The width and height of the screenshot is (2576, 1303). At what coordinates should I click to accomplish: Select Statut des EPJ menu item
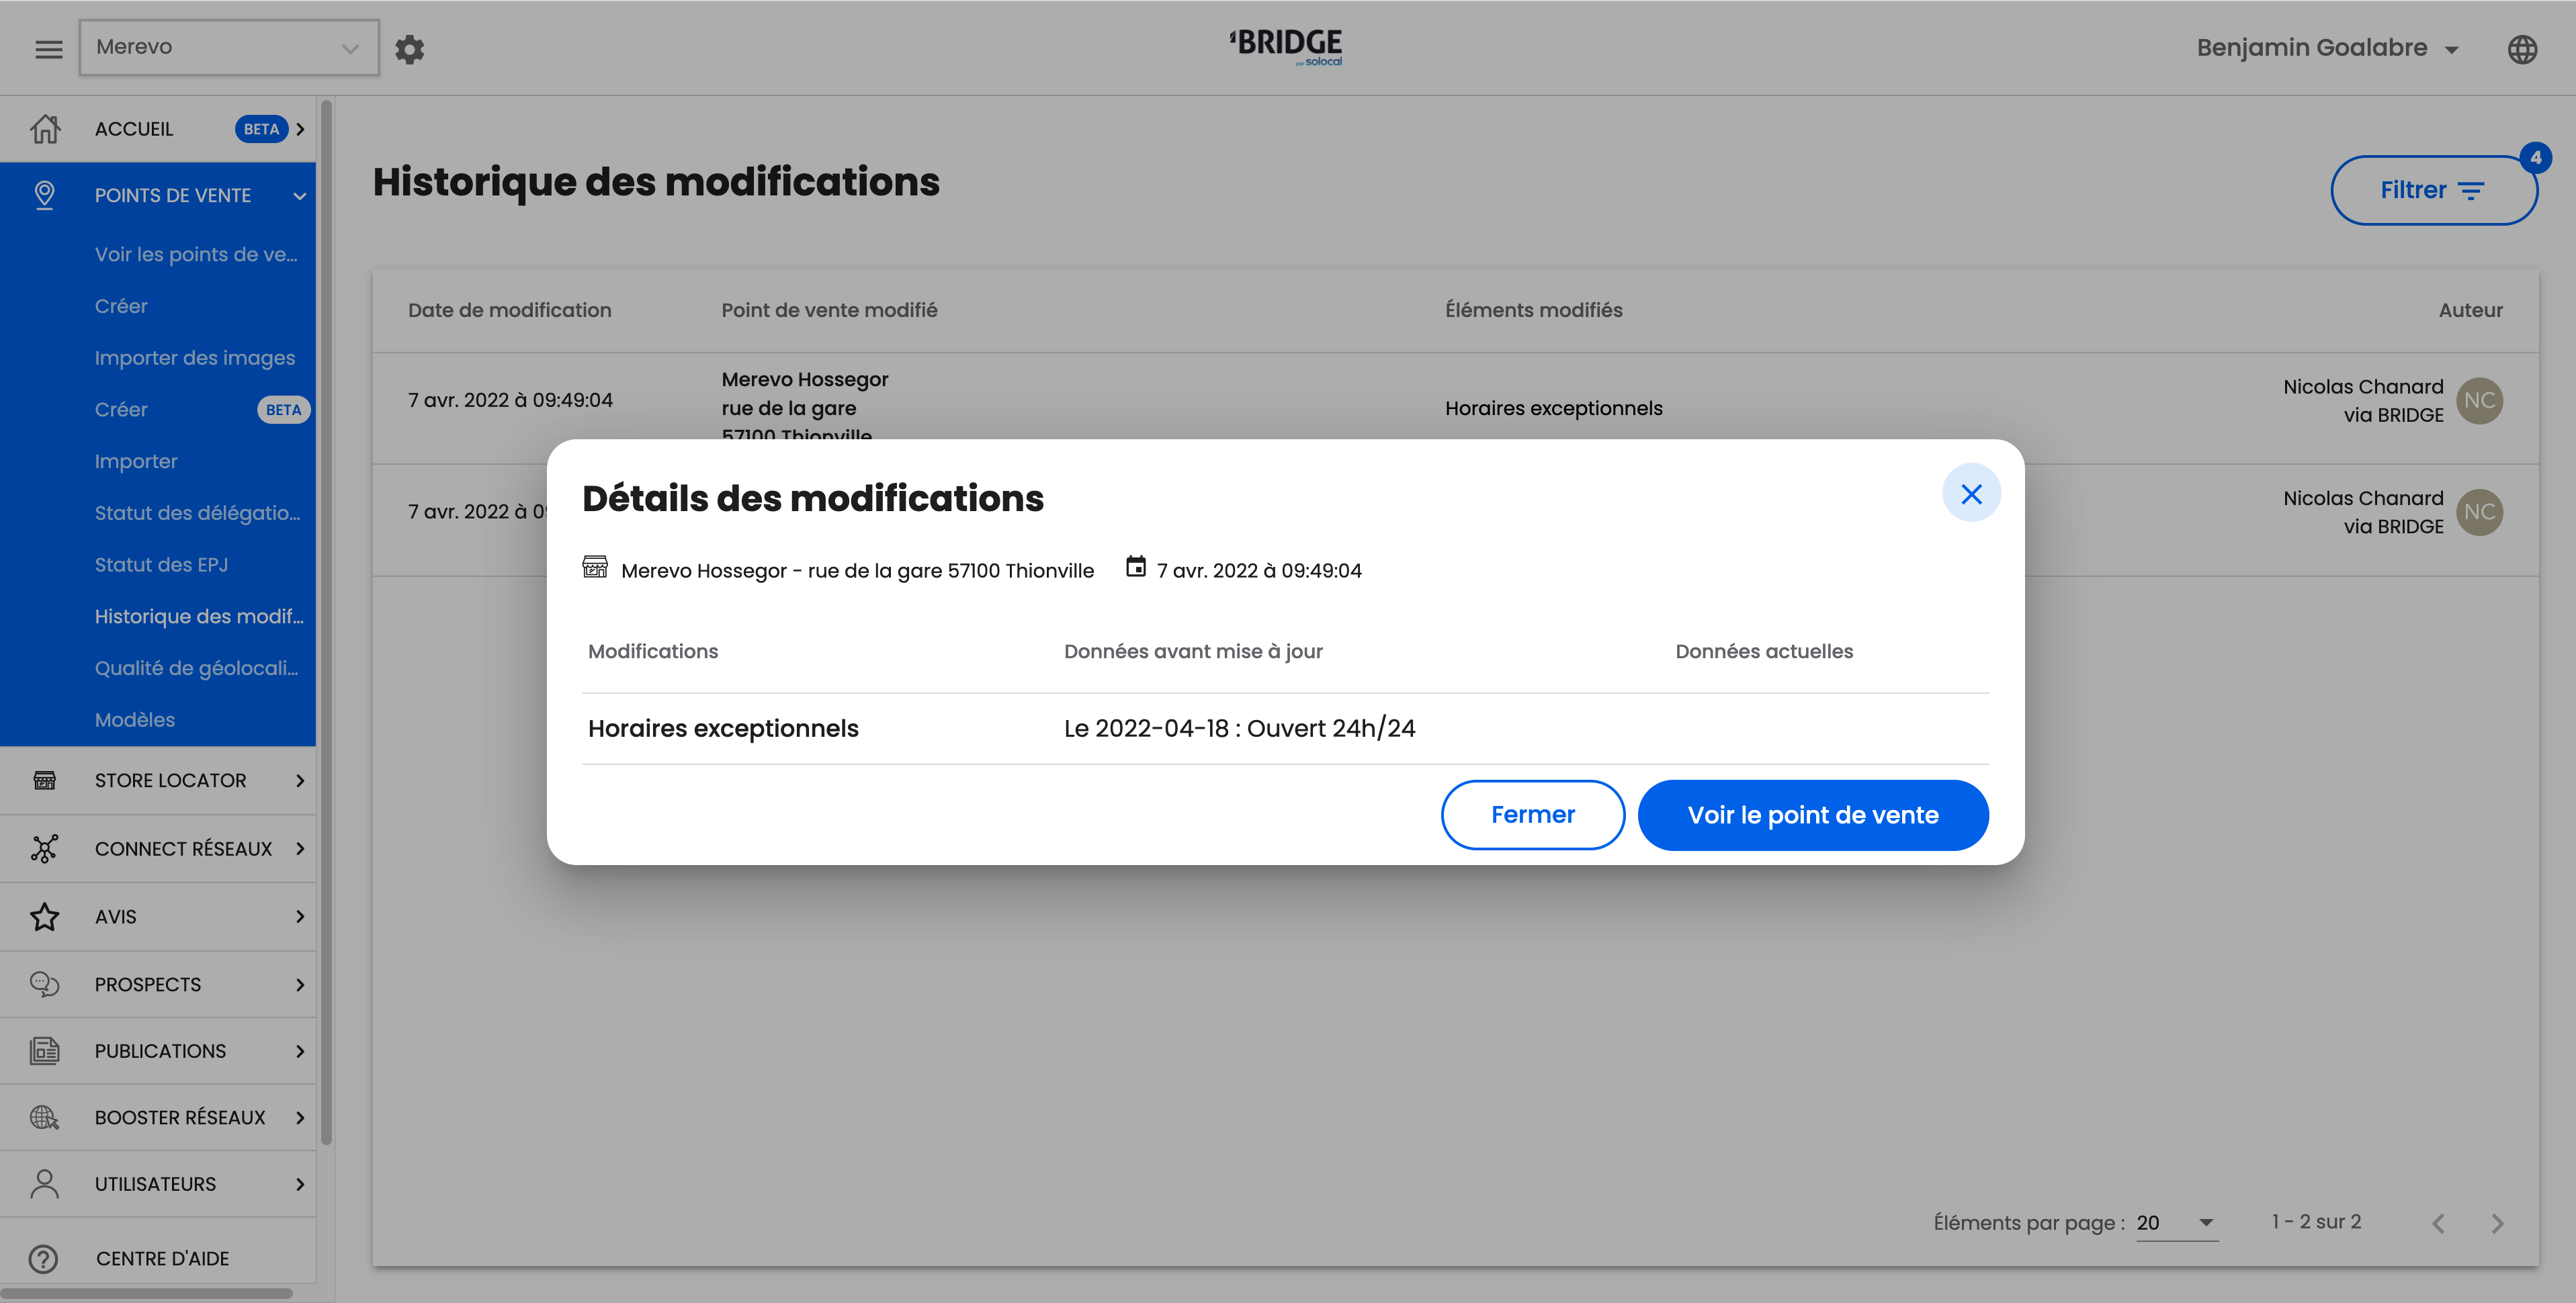[161, 564]
